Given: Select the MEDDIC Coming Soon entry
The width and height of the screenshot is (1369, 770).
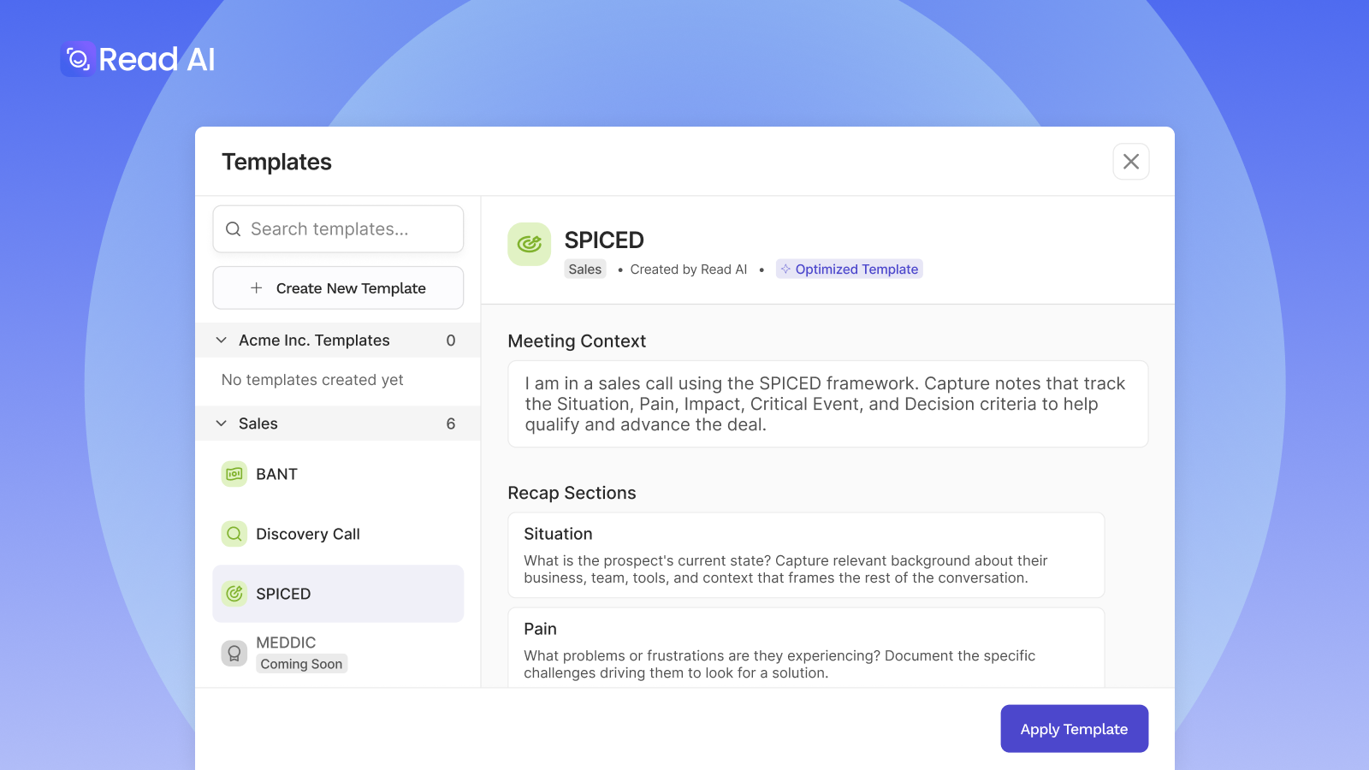Looking at the screenshot, I should [338, 654].
